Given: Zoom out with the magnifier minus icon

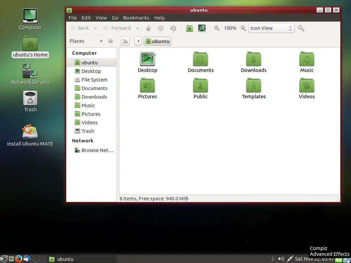Looking at the screenshot, I should point(217,28).
